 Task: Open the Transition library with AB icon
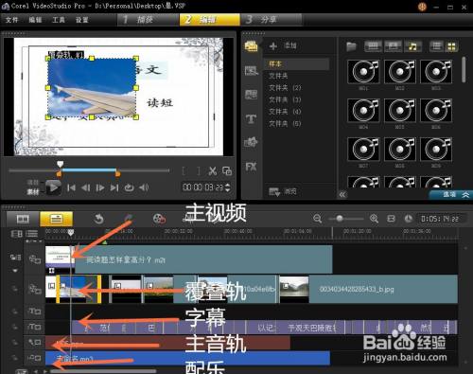[x=251, y=95]
